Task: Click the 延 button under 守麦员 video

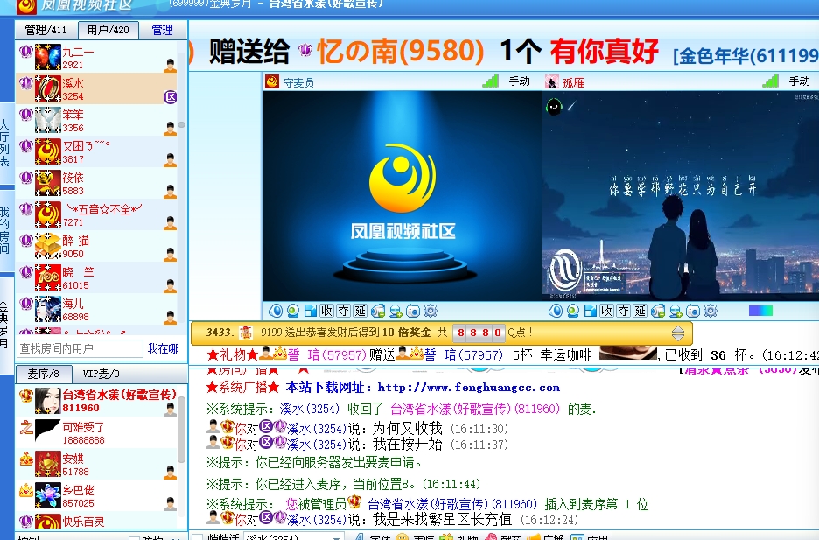Action: (x=360, y=312)
